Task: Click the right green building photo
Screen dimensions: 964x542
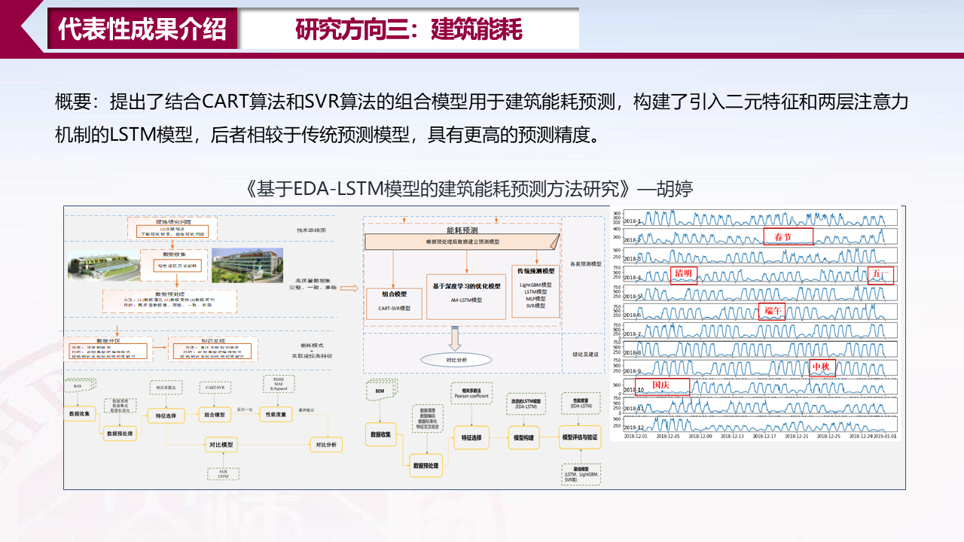Action: tap(247, 265)
